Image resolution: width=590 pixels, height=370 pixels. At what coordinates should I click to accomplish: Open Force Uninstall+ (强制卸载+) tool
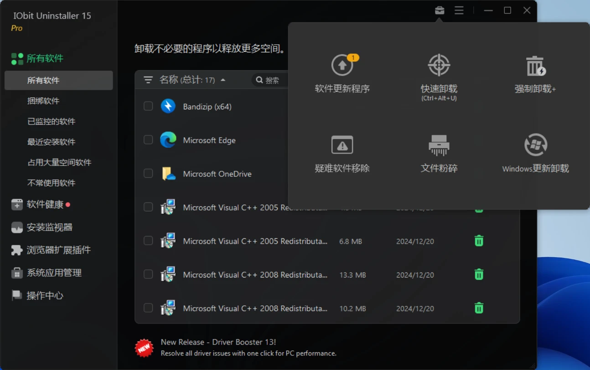[535, 74]
